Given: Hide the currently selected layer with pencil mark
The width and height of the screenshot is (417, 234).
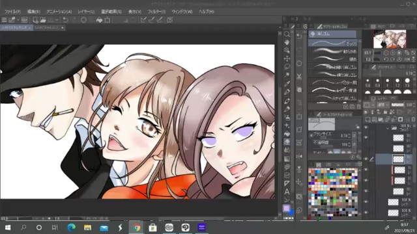Looking at the screenshot, I should (366, 159).
